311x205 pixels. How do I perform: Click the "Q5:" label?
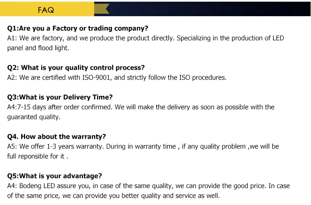13,176
